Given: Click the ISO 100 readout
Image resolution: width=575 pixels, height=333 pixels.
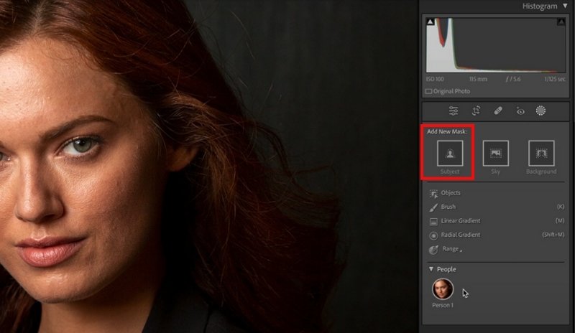Looking at the screenshot, I should (435, 79).
